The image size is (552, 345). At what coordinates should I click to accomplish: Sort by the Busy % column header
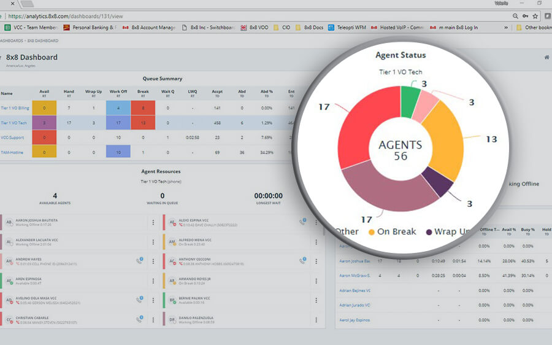[527, 231]
